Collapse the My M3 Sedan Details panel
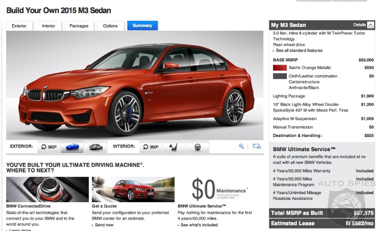 pyautogui.click(x=370, y=25)
